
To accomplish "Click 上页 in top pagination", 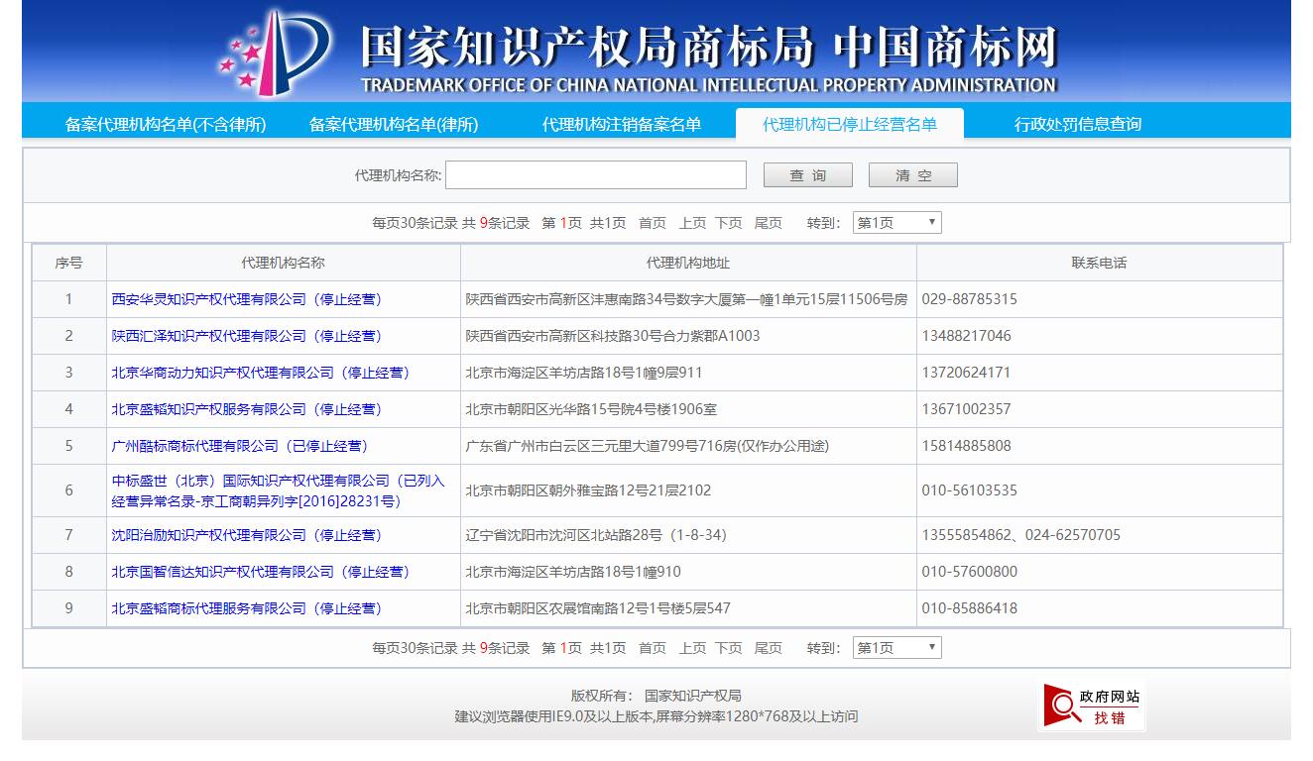I will click(x=692, y=223).
